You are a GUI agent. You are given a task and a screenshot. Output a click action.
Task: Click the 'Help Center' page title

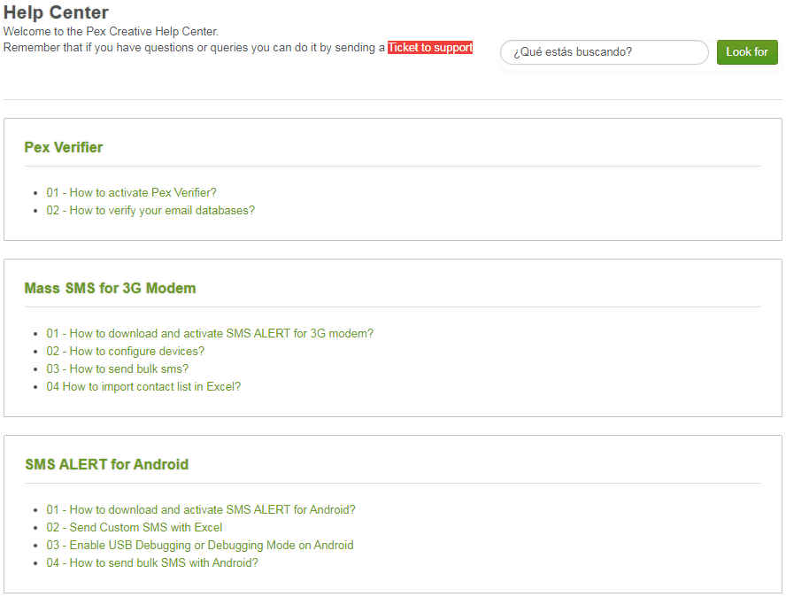(x=56, y=12)
